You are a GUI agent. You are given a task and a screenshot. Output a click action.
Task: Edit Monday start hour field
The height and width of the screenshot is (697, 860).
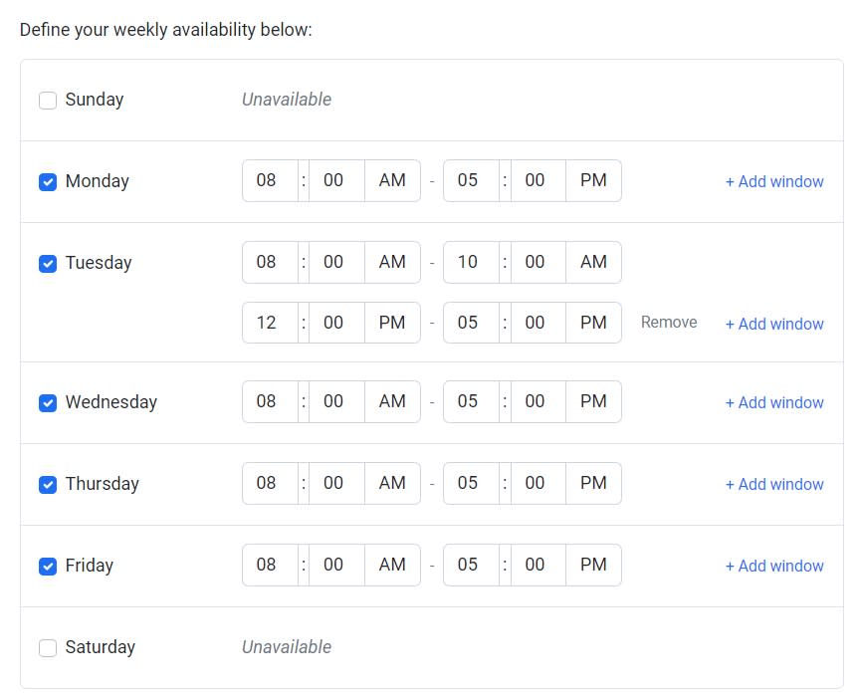pos(270,180)
